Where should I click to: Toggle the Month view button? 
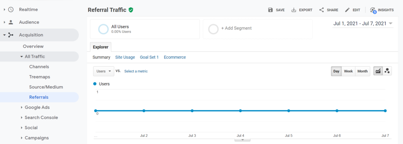click(x=362, y=71)
